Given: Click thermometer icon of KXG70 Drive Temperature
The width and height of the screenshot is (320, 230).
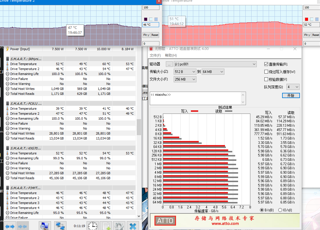Looking at the screenshot, I should [x=7, y=153].
